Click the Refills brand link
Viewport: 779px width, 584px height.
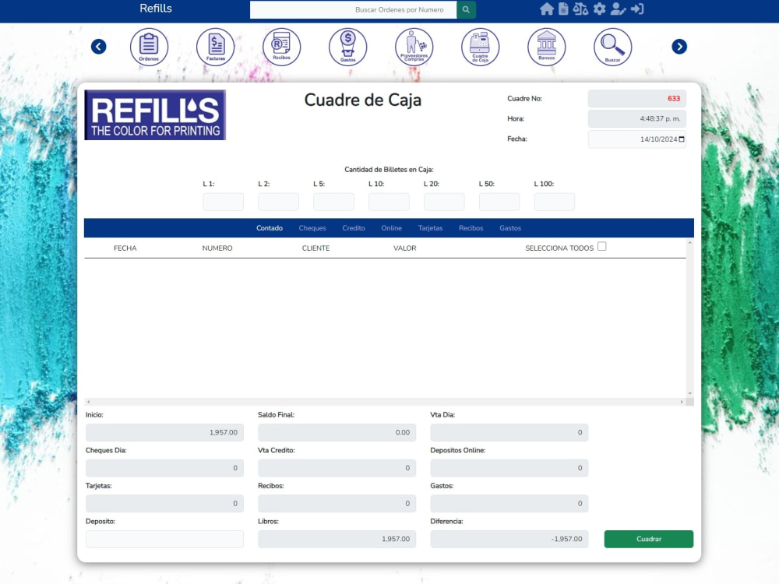156,9
